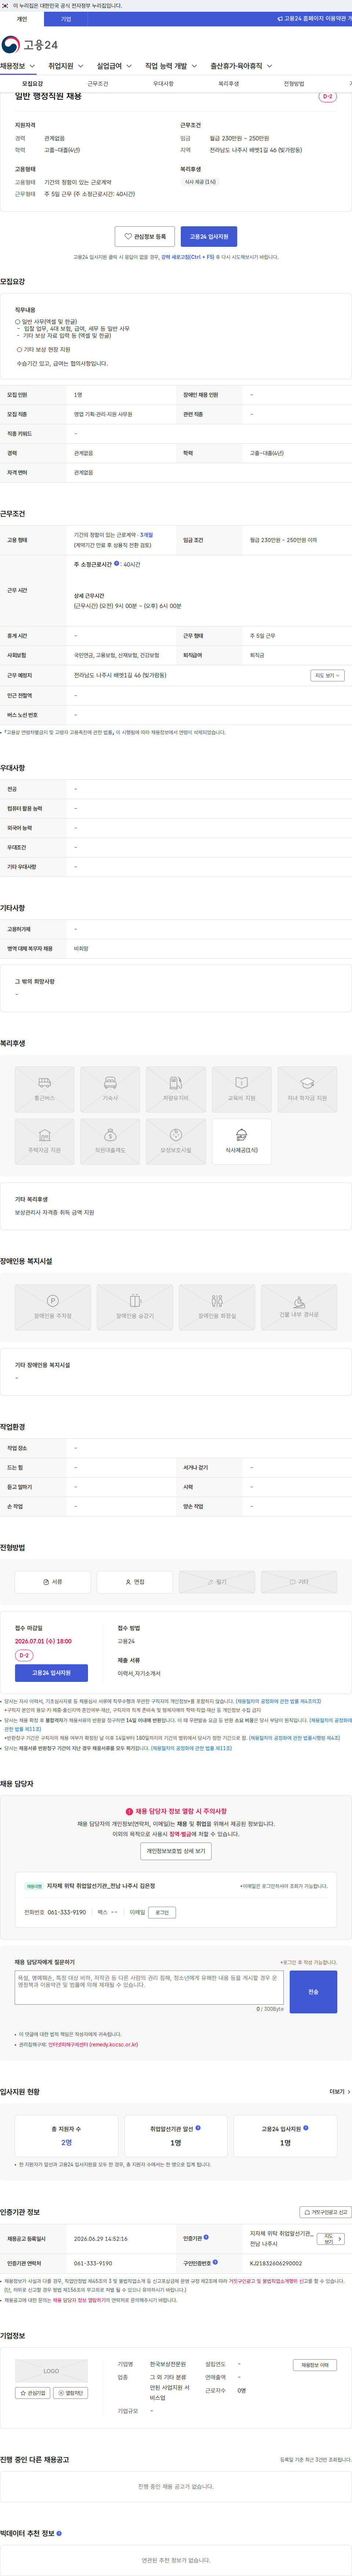Click the top 고용24 입사지원 button
The image size is (352, 2576).
pos(209,237)
